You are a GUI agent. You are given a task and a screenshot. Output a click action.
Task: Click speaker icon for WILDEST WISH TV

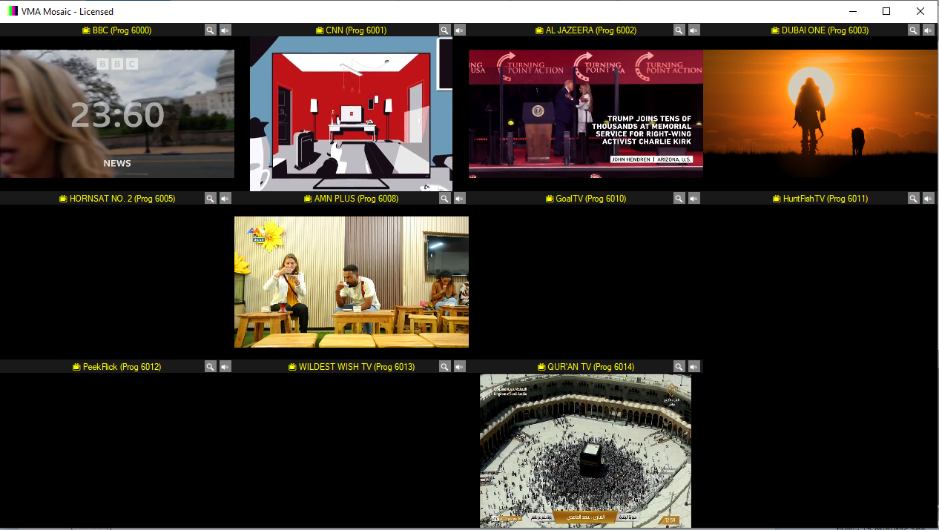(460, 367)
